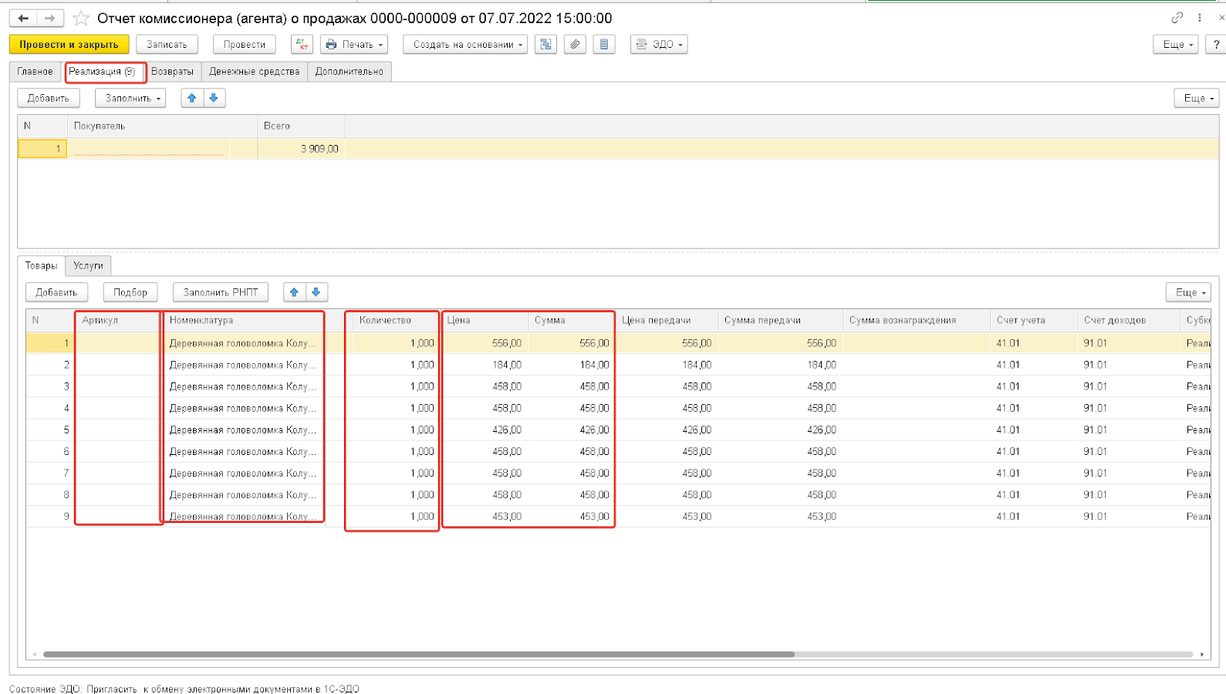
Task: Move goods row down with blue arrow
Action: point(316,292)
